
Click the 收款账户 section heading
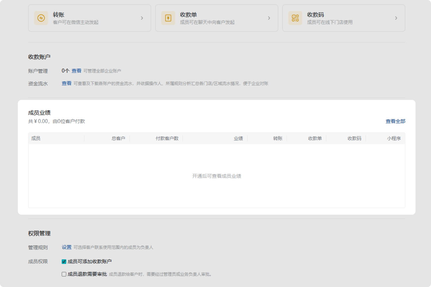click(39, 57)
